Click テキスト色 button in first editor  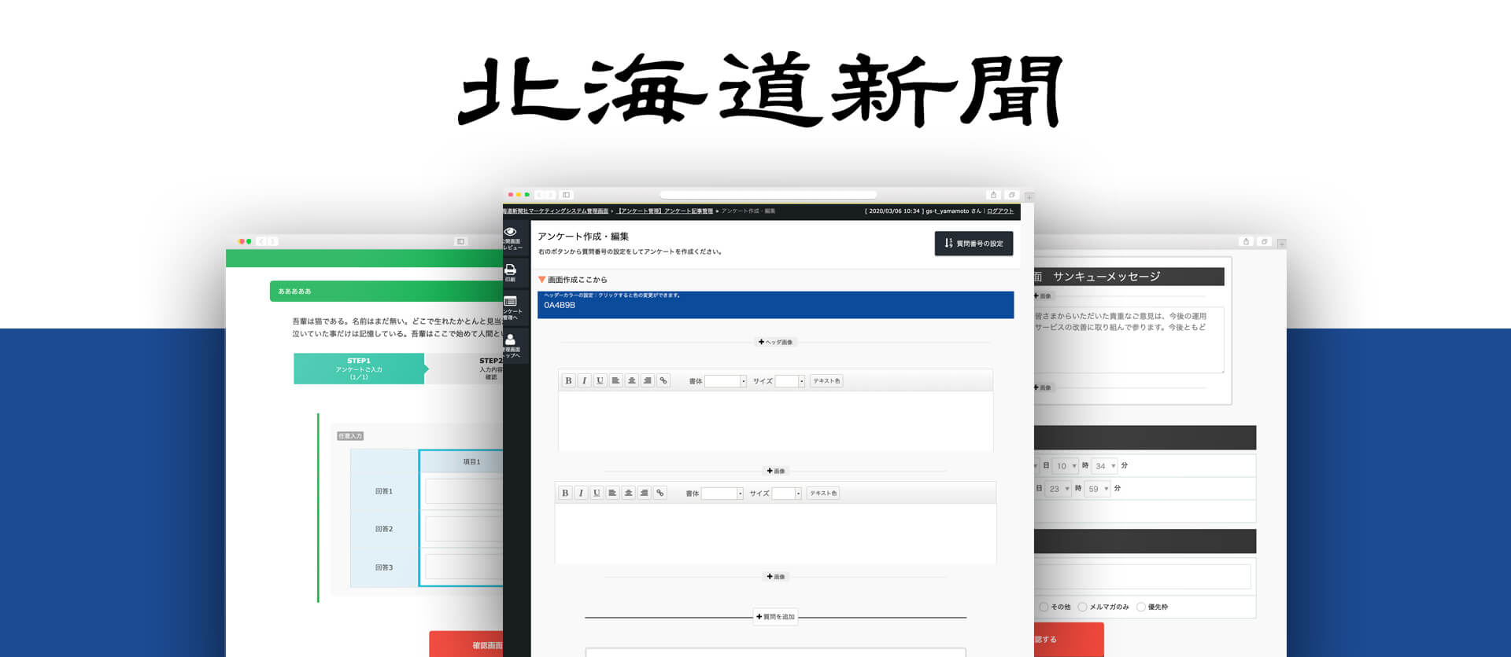[826, 381]
